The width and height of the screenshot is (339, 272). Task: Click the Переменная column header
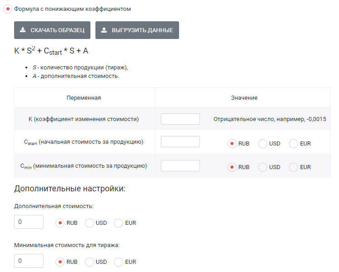pyautogui.click(x=84, y=98)
